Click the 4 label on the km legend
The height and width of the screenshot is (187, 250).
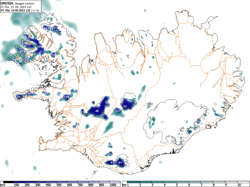[x=164, y=185]
